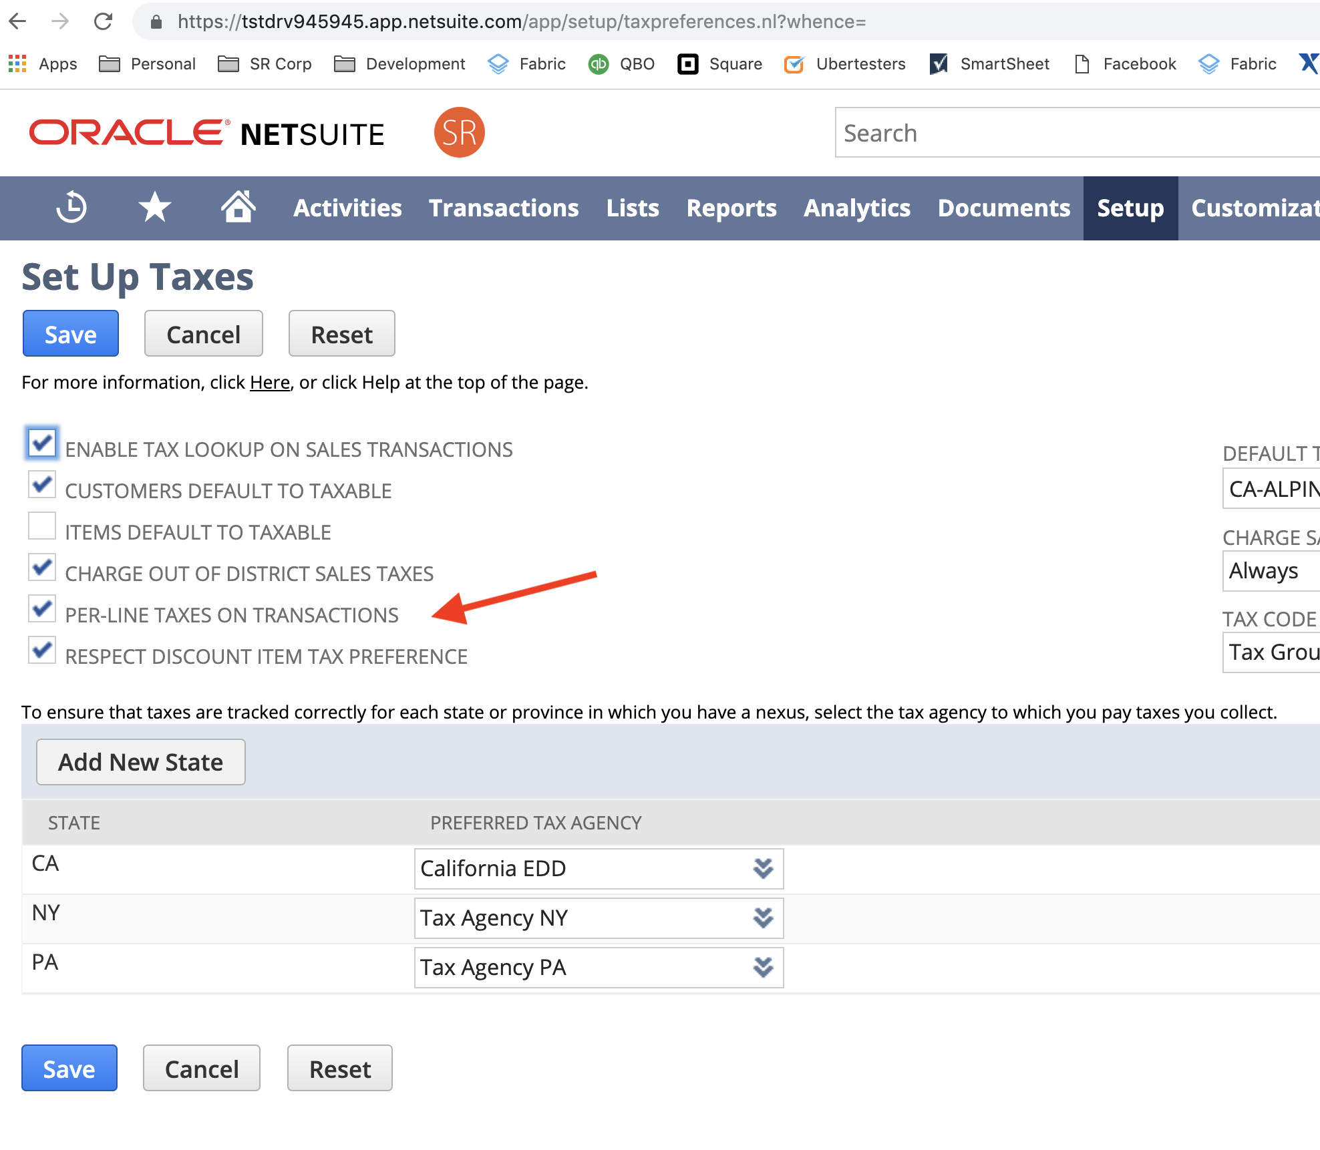Viewport: 1320px width, 1150px height.
Task: Click the Add New State button
Action: tap(140, 762)
